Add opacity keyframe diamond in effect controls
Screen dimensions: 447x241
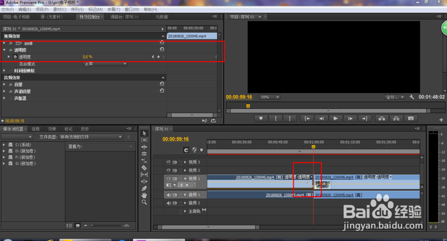pos(159,57)
